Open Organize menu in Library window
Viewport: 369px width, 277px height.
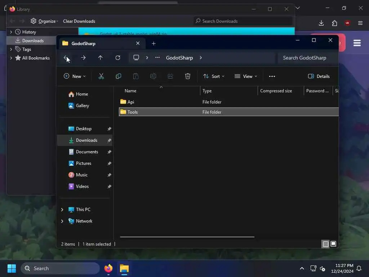pyautogui.click(x=44, y=21)
